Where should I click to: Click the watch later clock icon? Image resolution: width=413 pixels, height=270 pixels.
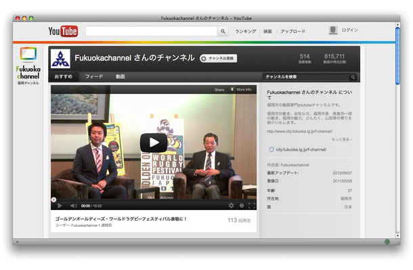(242, 206)
